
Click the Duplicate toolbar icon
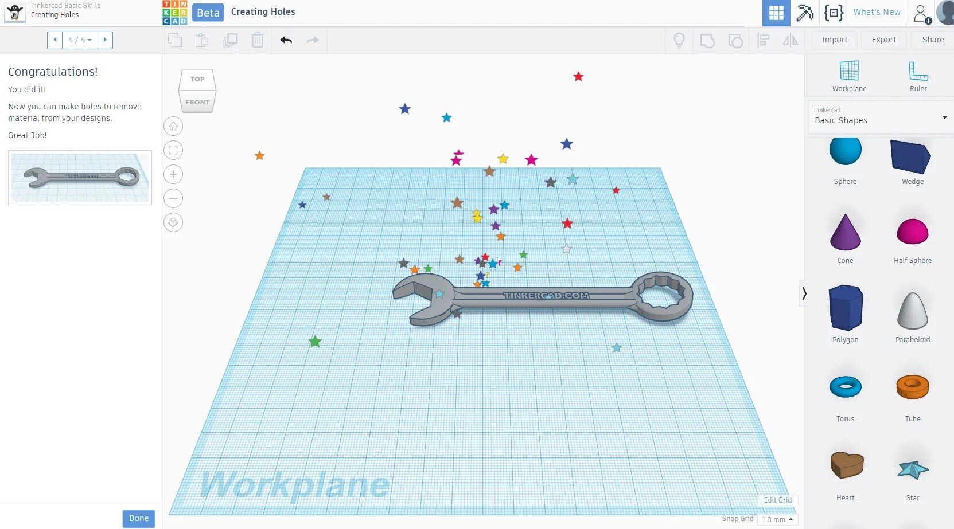(230, 40)
